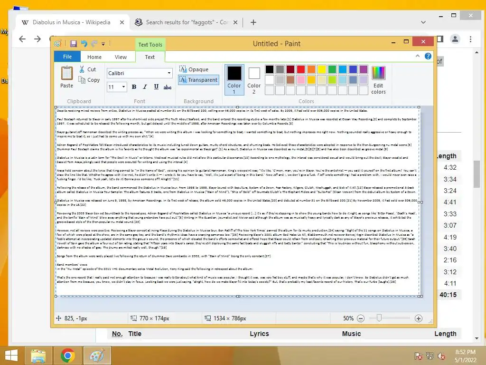Select Color 2 background box

tap(254, 80)
